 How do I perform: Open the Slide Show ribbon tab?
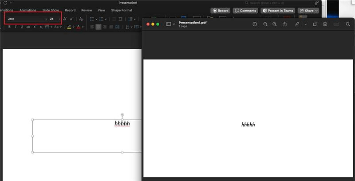tap(51, 10)
